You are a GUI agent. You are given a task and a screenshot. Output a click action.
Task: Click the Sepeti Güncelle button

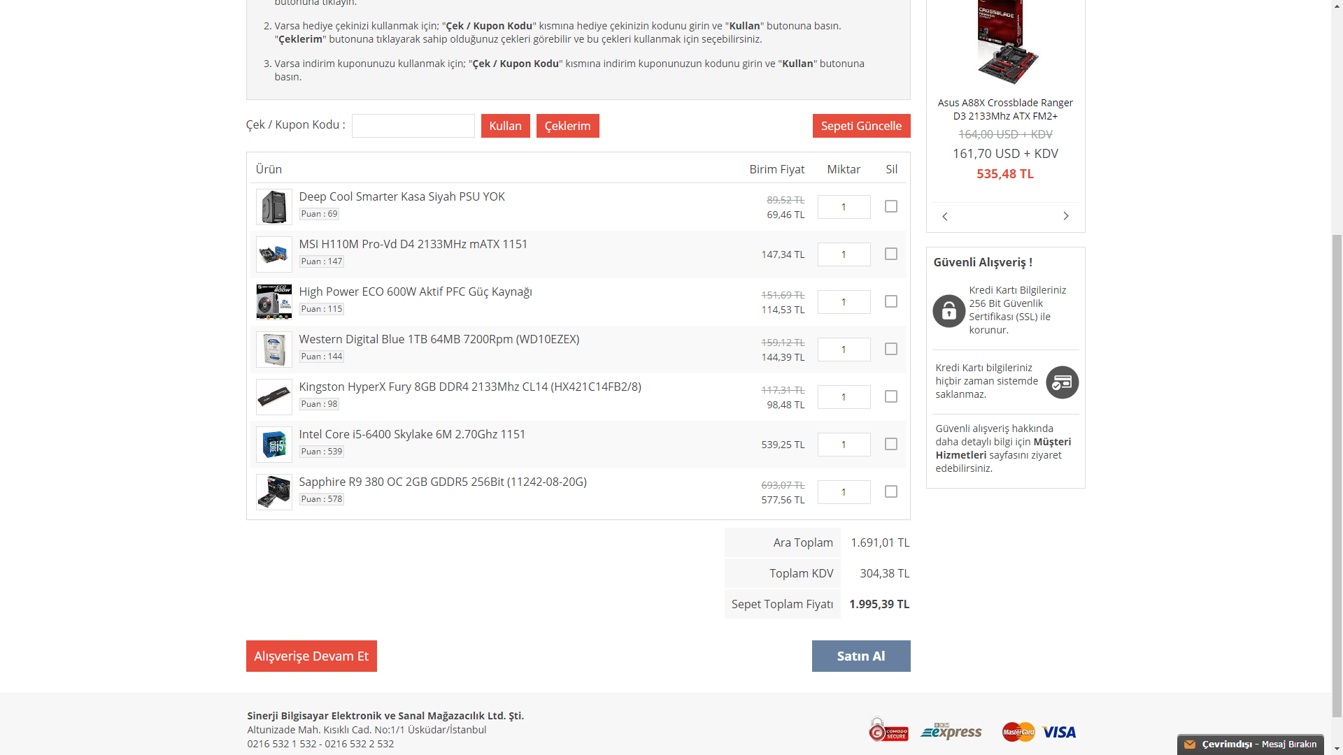click(x=861, y=126)
